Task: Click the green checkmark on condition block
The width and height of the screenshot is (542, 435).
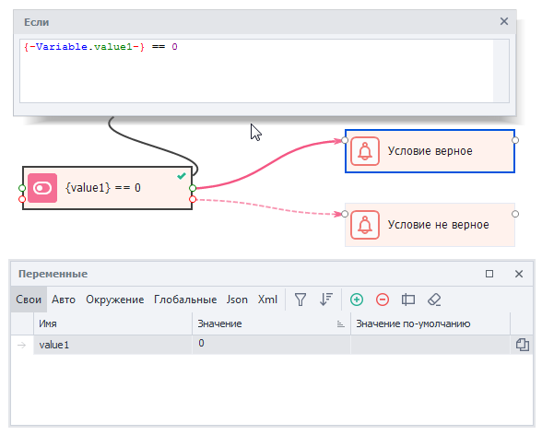Action: [182, 176]
